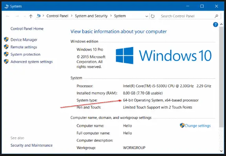Click the shield icon by Change settings
Viewport: 226px width, 156px height.
coord(182,126)
